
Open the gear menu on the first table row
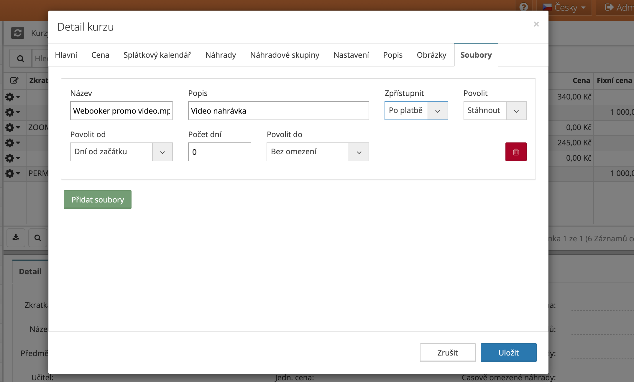pyautogui.click(x=12, y=97)
